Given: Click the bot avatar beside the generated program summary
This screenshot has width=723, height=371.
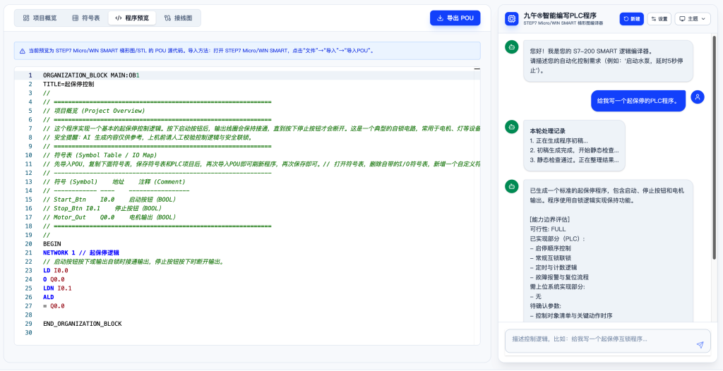Looking at the screenshot, I should coord(510,186).
